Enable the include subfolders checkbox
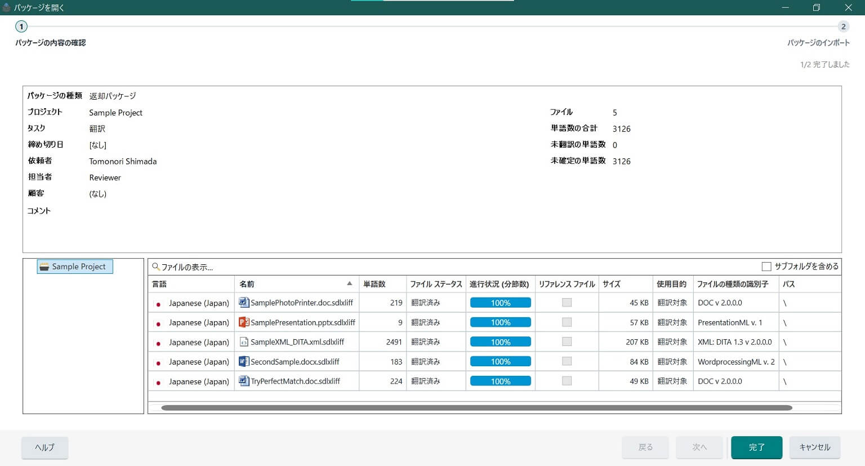The width and height of the screenshot is (865, 466). (x=766, y=267)
